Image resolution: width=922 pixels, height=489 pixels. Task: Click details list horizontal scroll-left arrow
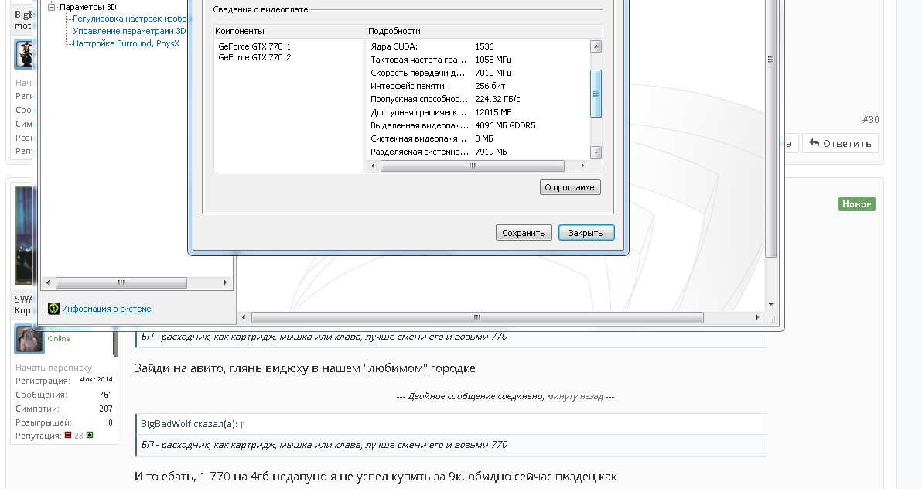click(373, 166)
